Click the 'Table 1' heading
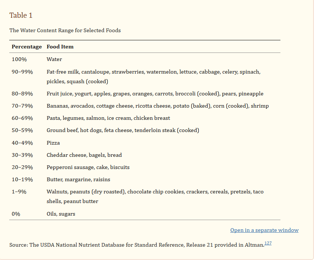 21,15
